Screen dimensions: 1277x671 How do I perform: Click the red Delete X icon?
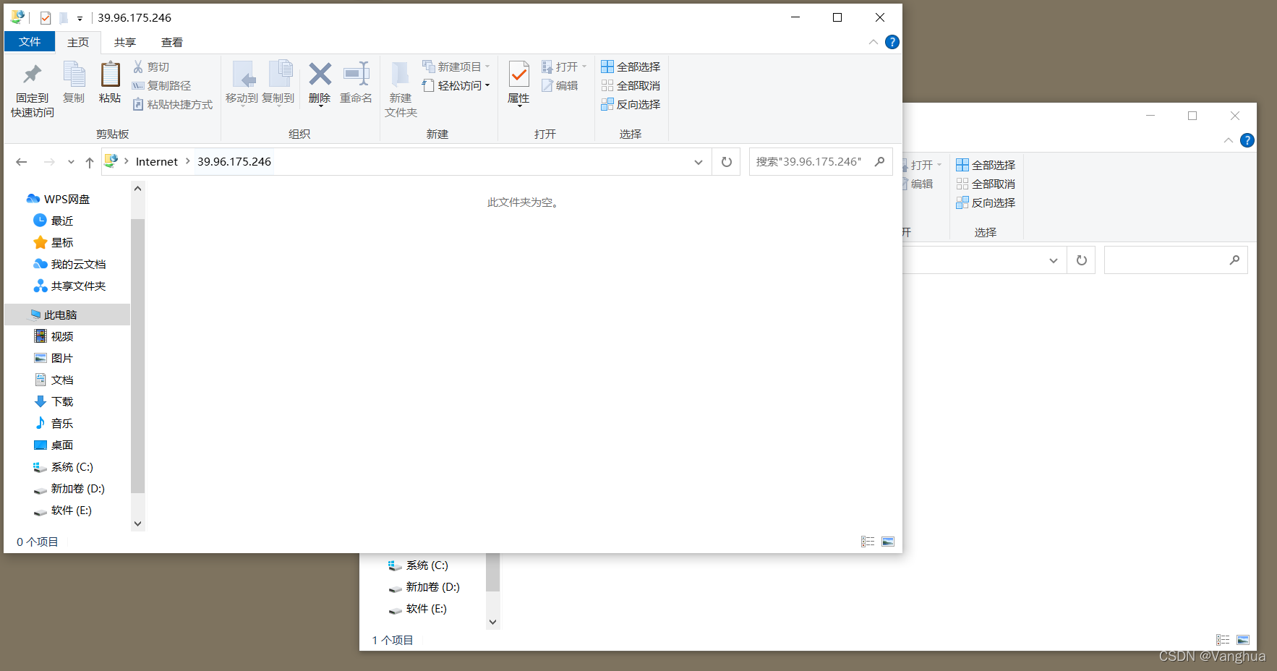(x=320, y=74)
